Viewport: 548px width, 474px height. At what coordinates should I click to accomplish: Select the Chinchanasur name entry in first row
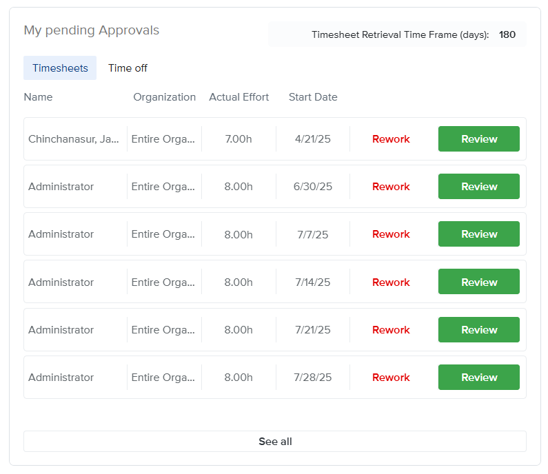[74, 139]
